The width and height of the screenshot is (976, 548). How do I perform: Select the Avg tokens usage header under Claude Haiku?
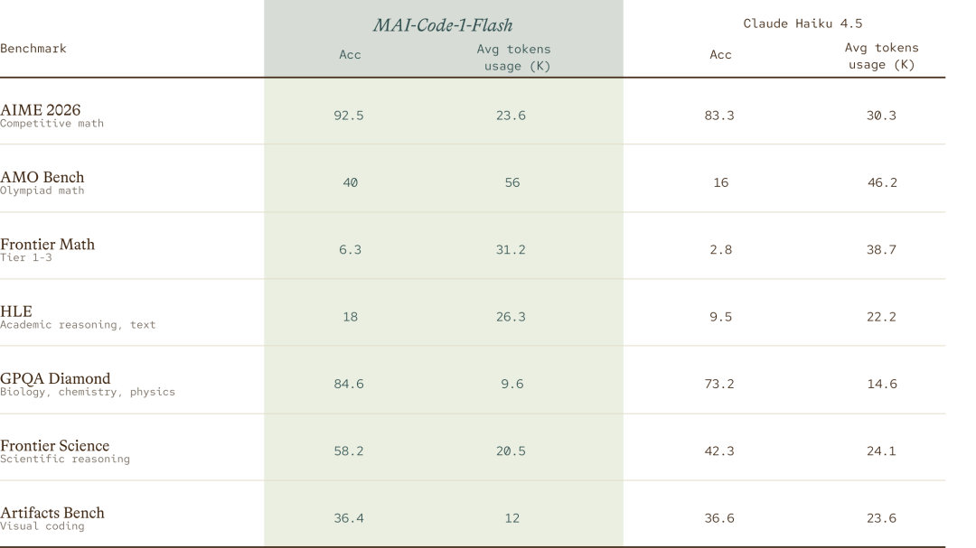tap(881, 56)
